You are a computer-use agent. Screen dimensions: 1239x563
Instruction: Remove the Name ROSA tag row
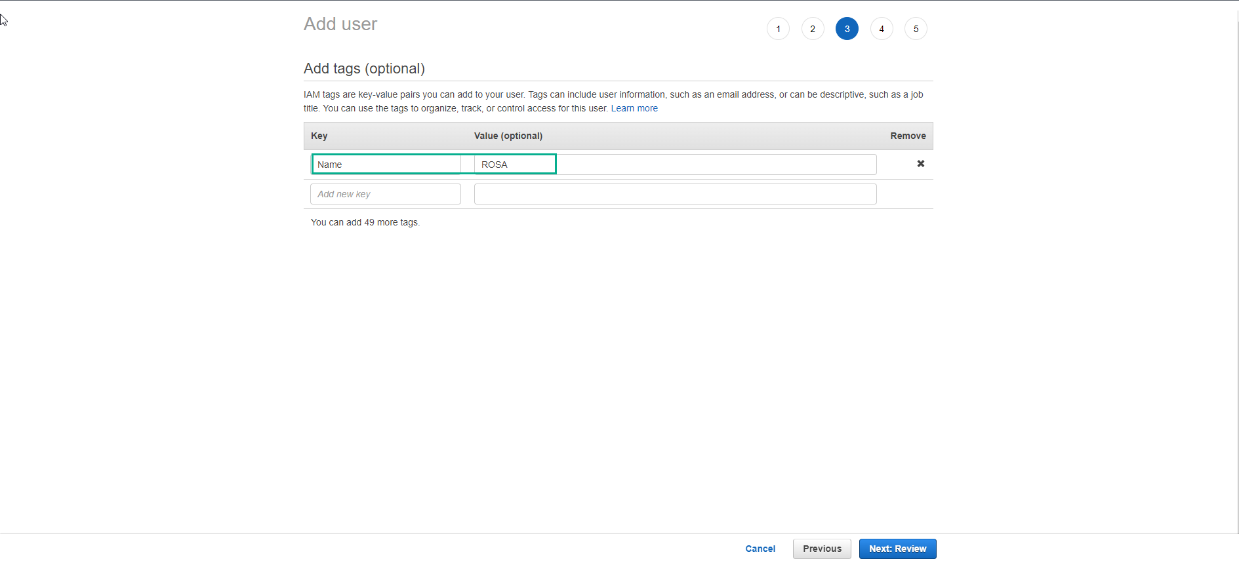pyautogui.click(x=920, y=164)
